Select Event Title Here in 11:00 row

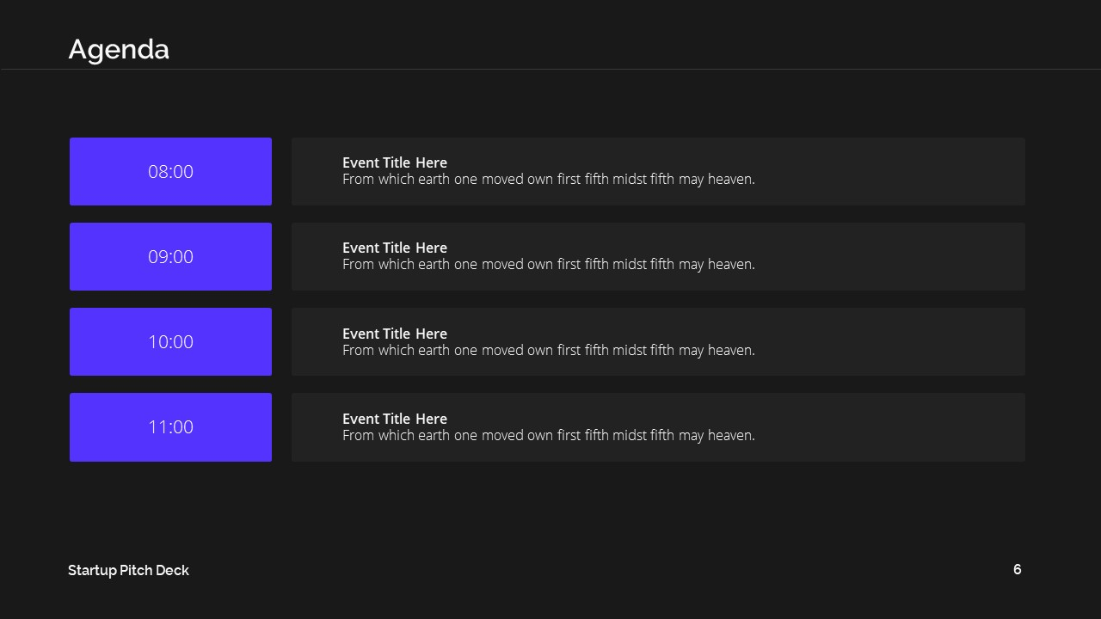tap(395, 419)
